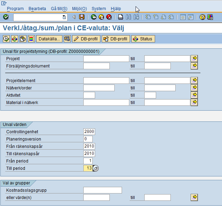Click the copy documents toolbar icon
Viewport: 222px width, 206px height.
click(23, 39)
